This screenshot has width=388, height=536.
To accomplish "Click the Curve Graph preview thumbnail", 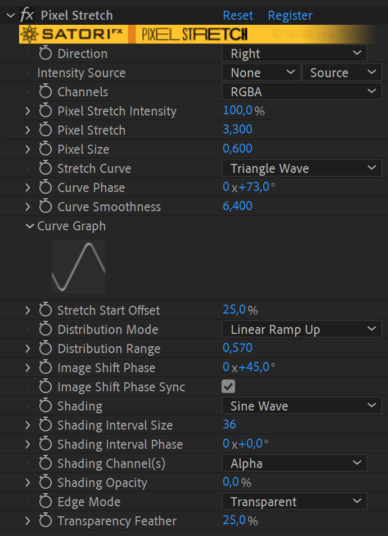I will tap(78, 266).
